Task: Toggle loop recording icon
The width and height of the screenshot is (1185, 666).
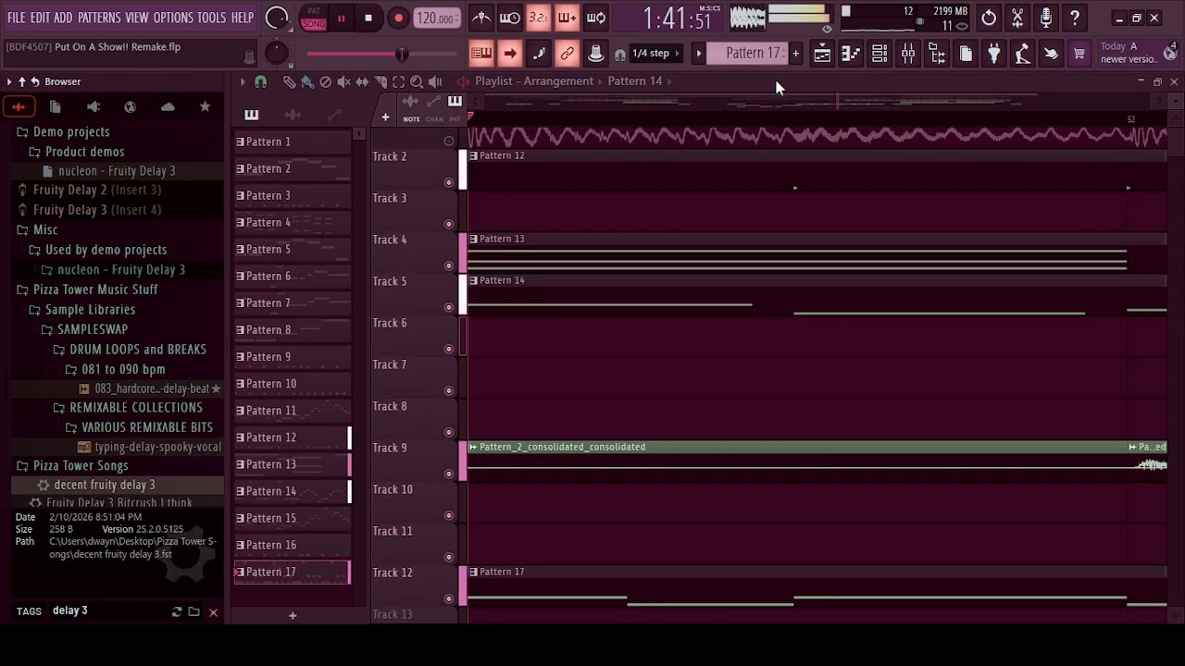Action: click(595, 18)
